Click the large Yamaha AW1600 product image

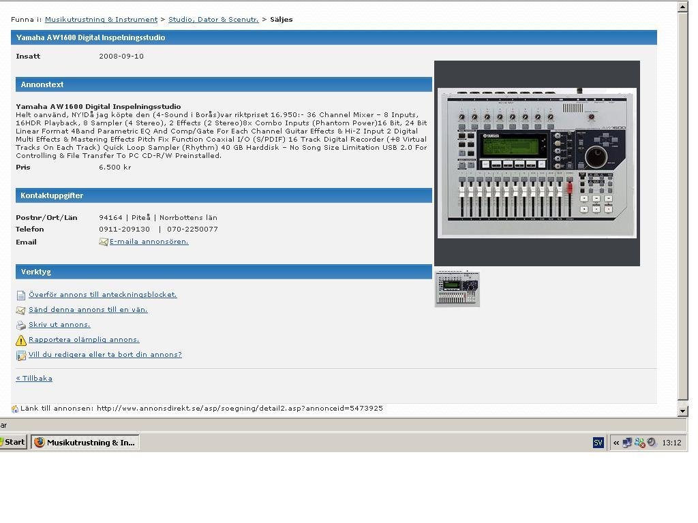pos(537,163)
